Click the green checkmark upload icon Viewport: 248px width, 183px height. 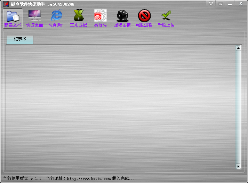(166, 18)
